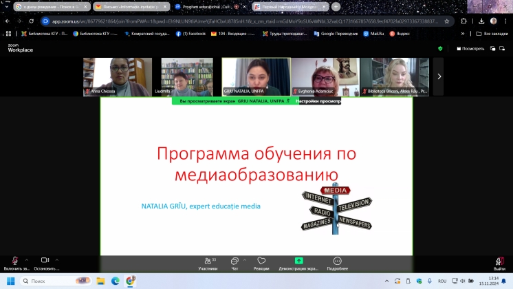Viewport: 513px width, 289px height.
Task: Open Посмотреть view layout menu
Action: click(470, 49)
